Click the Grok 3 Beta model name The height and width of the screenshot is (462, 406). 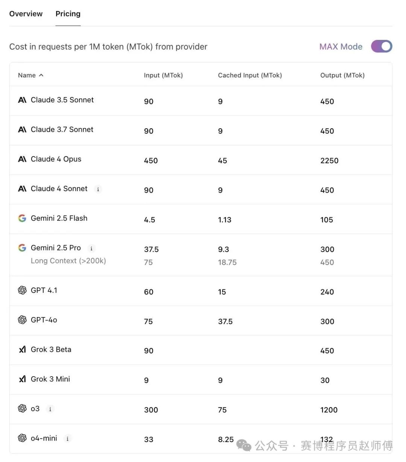pyautogui.click(x=51, y=350)
